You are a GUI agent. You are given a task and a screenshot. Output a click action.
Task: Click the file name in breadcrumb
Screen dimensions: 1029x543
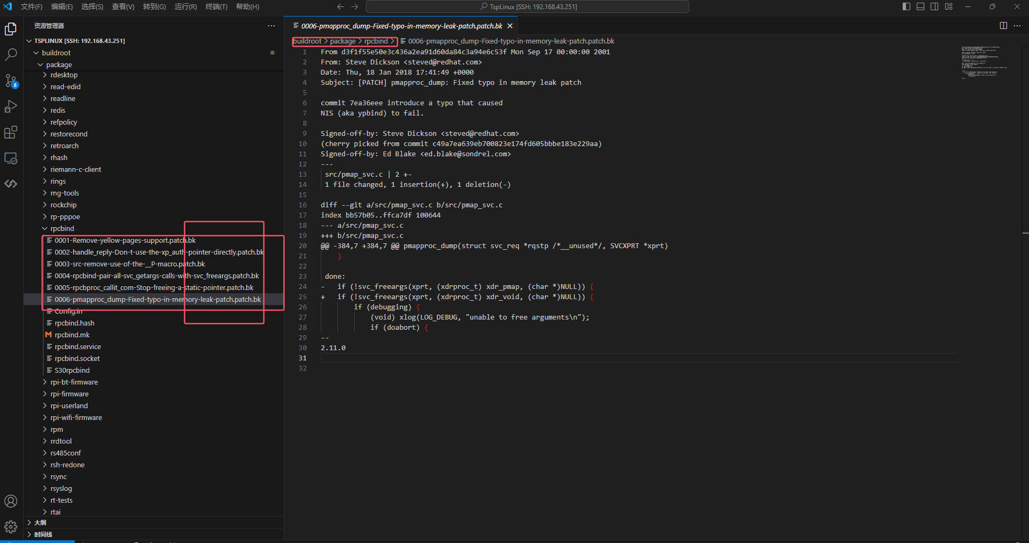[x=511, y=41]
